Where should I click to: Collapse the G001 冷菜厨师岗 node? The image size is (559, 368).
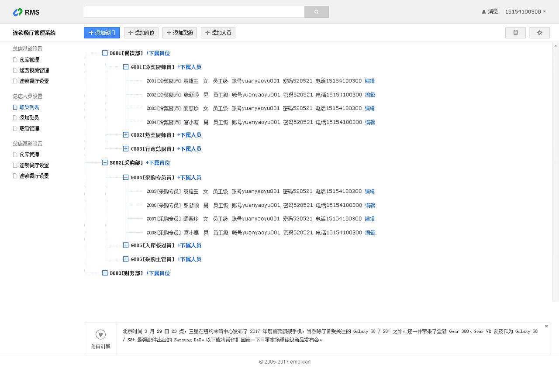click(x=126, y=67)
